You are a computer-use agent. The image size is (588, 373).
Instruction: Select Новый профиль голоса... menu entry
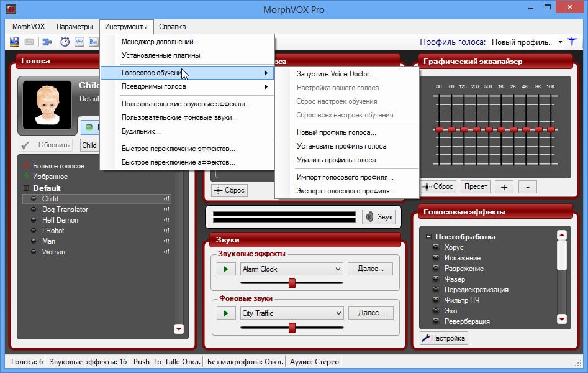pyautogui.click(x=347, y=132)
